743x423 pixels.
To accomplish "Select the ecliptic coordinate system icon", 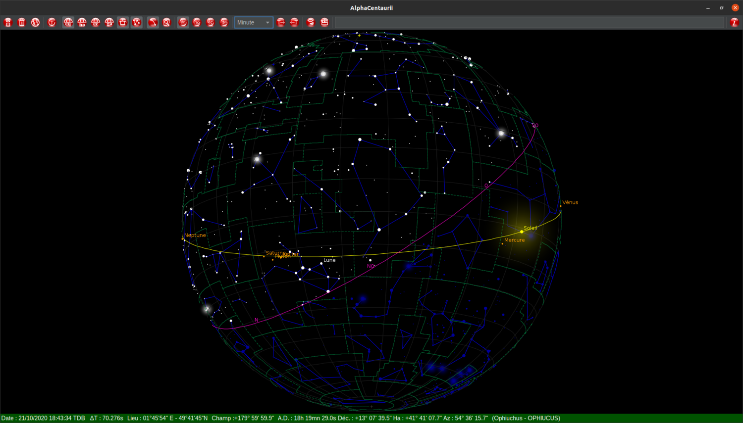I will pyautogui.click(x=96, y=22).
